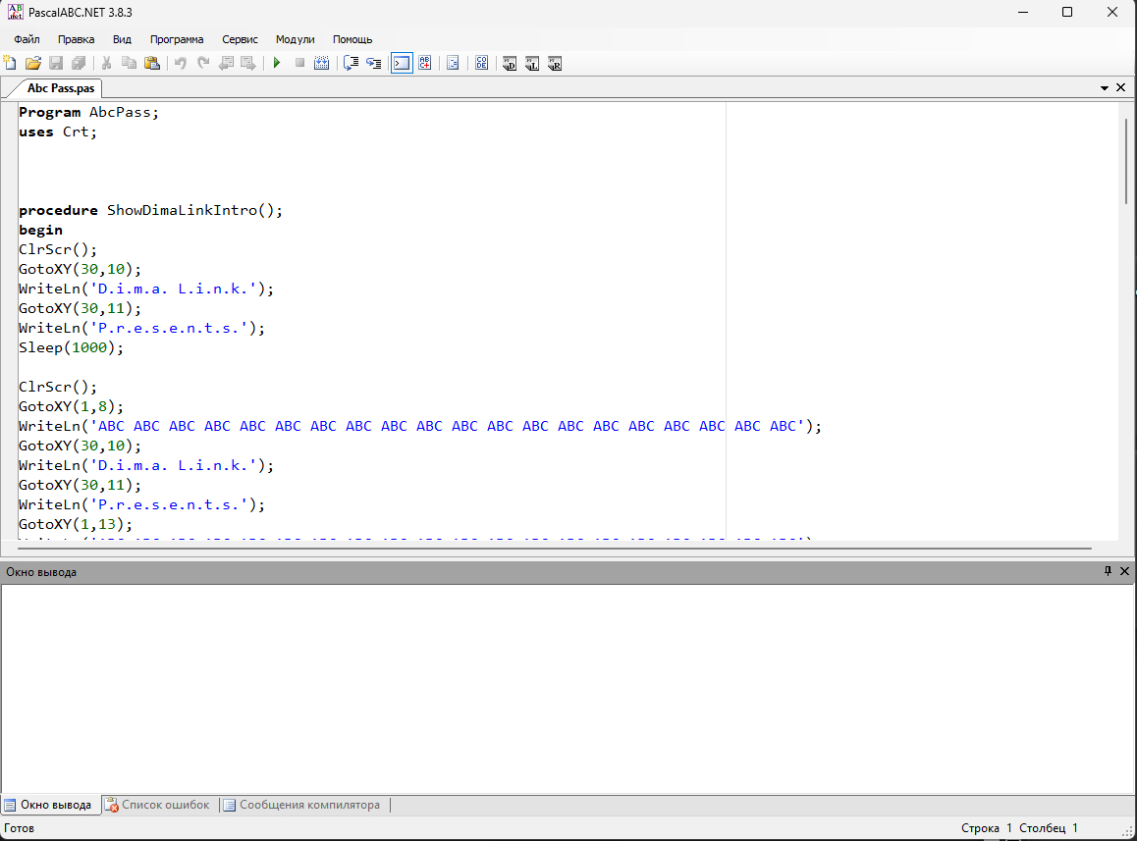Image resolution: width=1137 pixels, height=841 pixels.
Task: Open the Правка menu
Action: (x=77, y=39)
